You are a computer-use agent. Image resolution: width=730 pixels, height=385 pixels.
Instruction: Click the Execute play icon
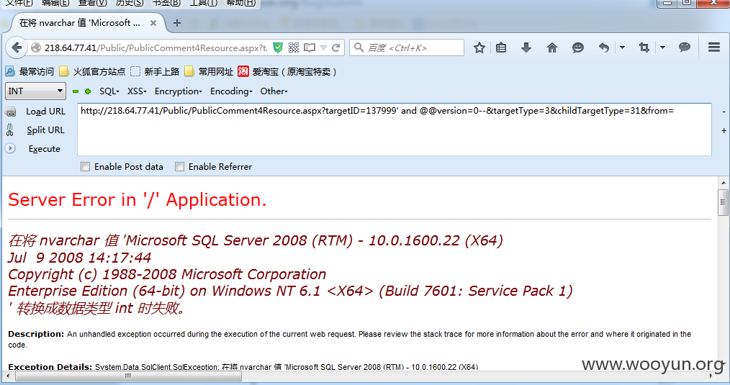click(x=10, y=148)
